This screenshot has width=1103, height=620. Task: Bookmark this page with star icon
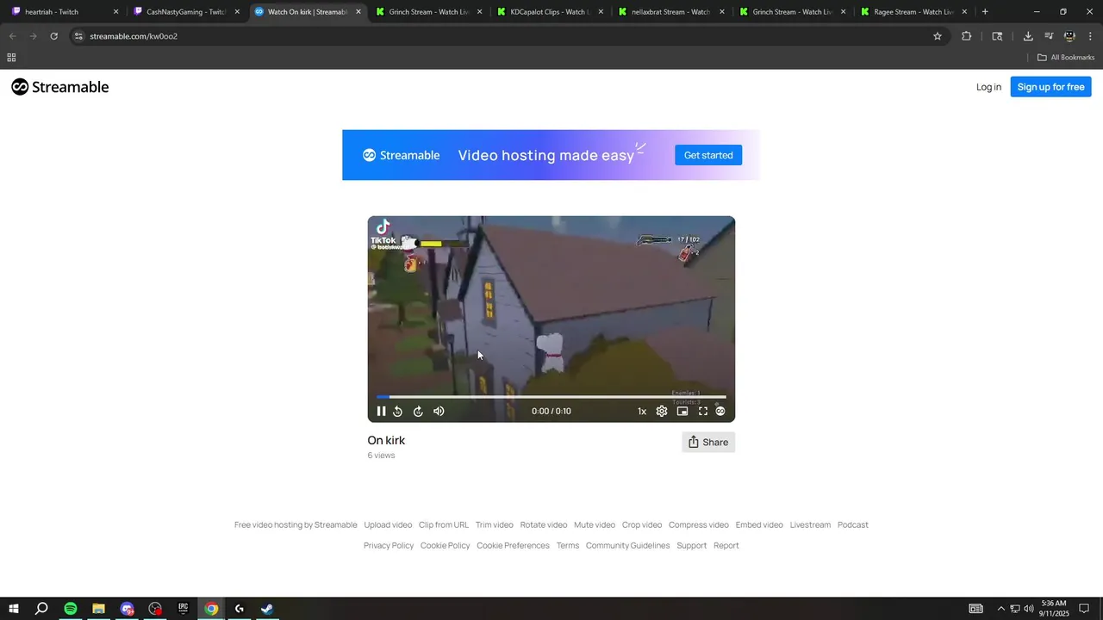point(938,36)
